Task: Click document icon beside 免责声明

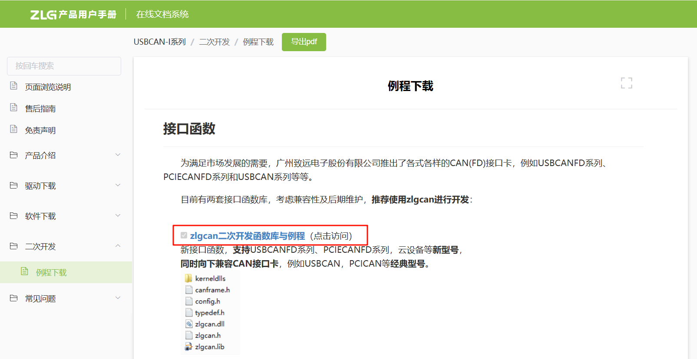Action: [x=13, y=129]
